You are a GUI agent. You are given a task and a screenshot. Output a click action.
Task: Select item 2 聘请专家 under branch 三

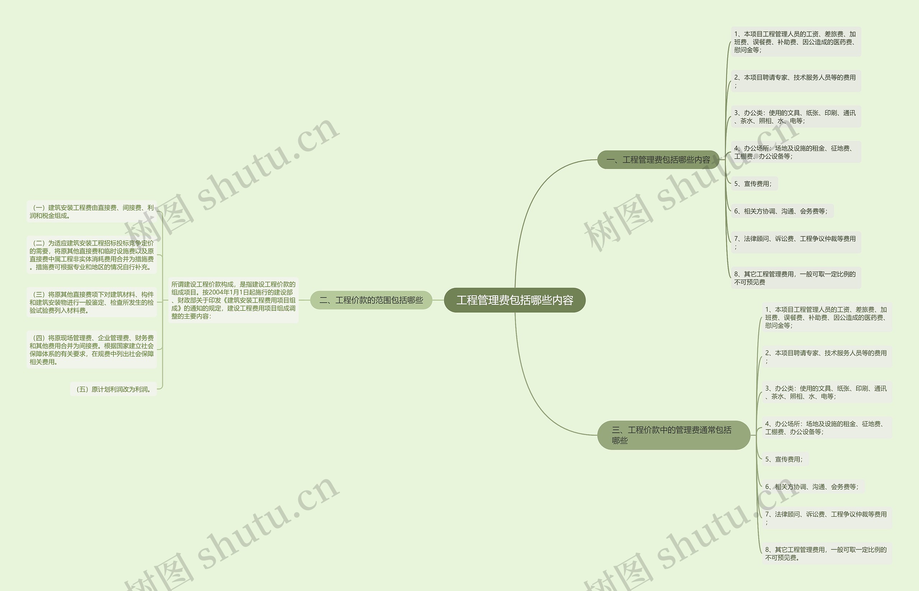click(x=827, y=357)
